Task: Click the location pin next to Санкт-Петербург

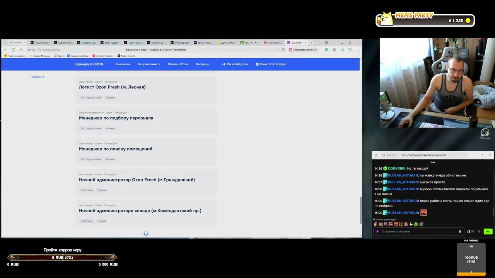Action: click(x=257, y=64)
